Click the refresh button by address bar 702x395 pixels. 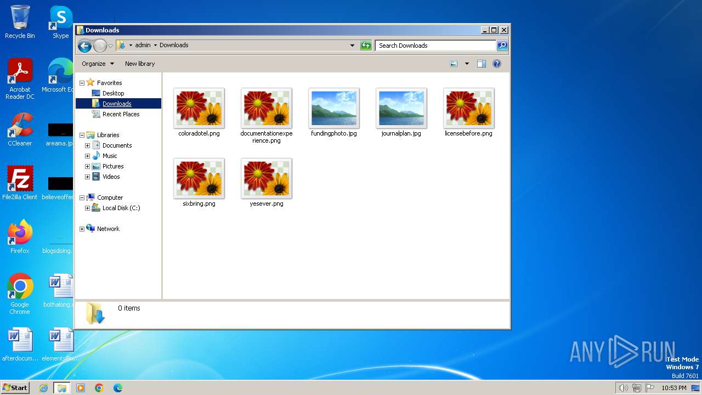366,46
